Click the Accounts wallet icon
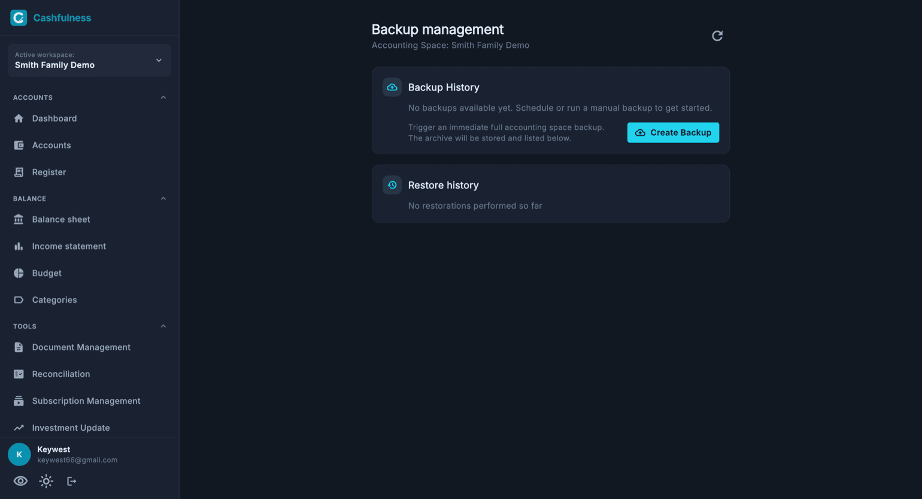Image resolution: width=922 pixels, height=499 pixels. 19,145
